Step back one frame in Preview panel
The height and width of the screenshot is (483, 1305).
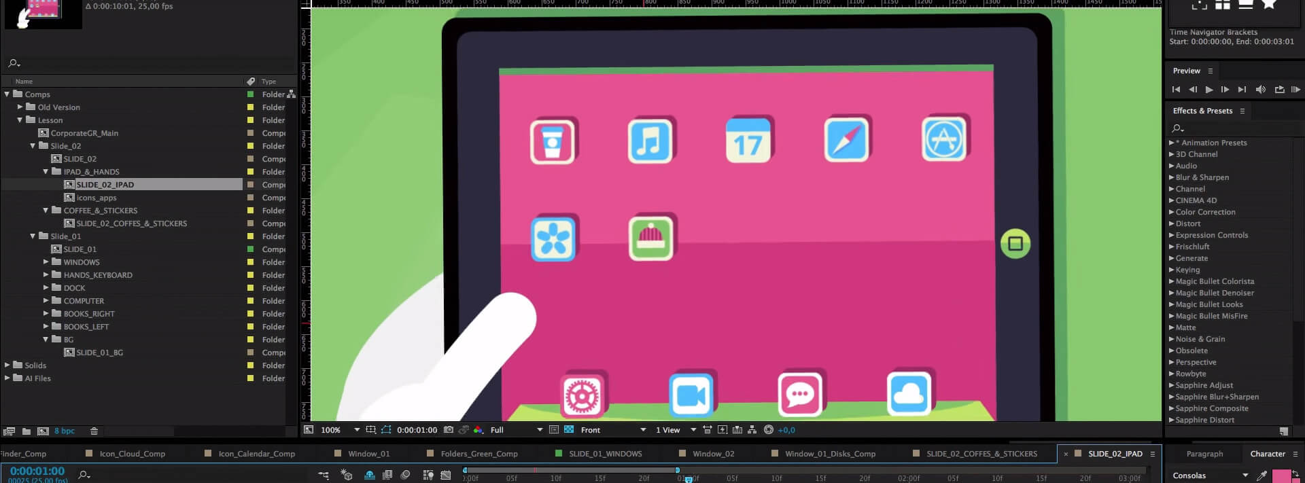1193,90
